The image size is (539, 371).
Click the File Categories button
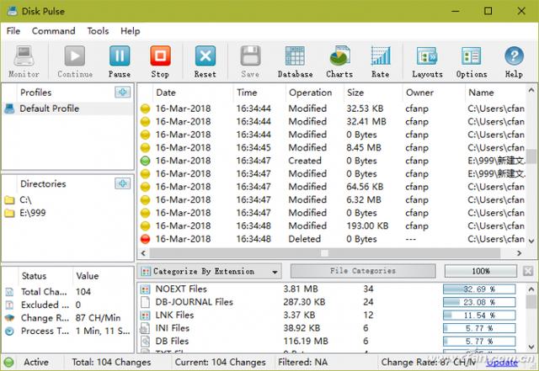[363, 271]
